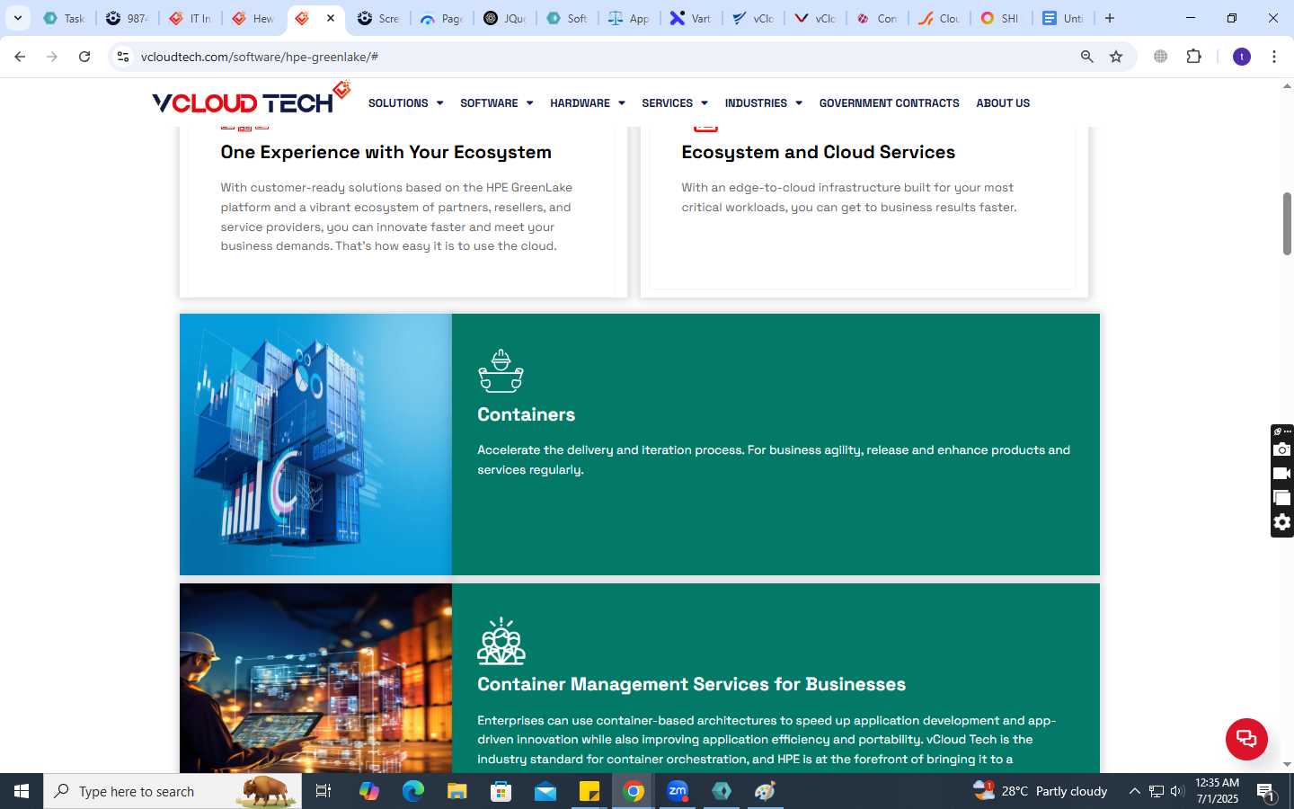Open the clock showing 12:35 AM
Viewport: 1294px width, 809px height.
pos(1217,791)
